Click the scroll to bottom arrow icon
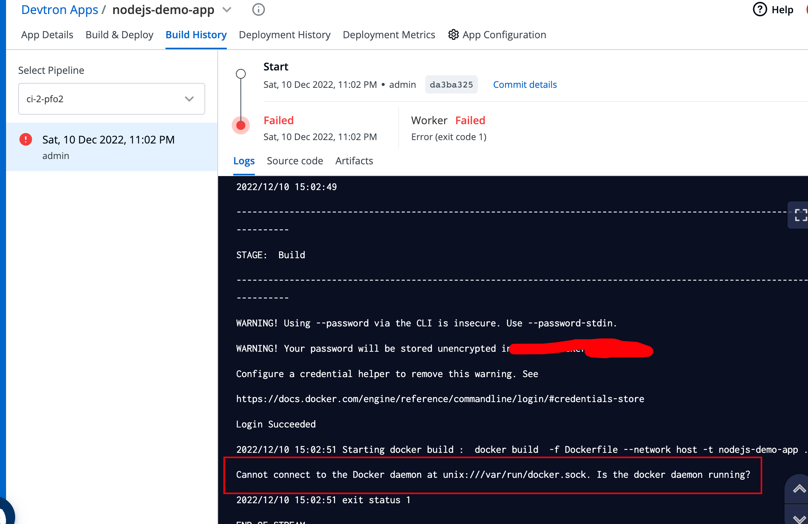 799,518
